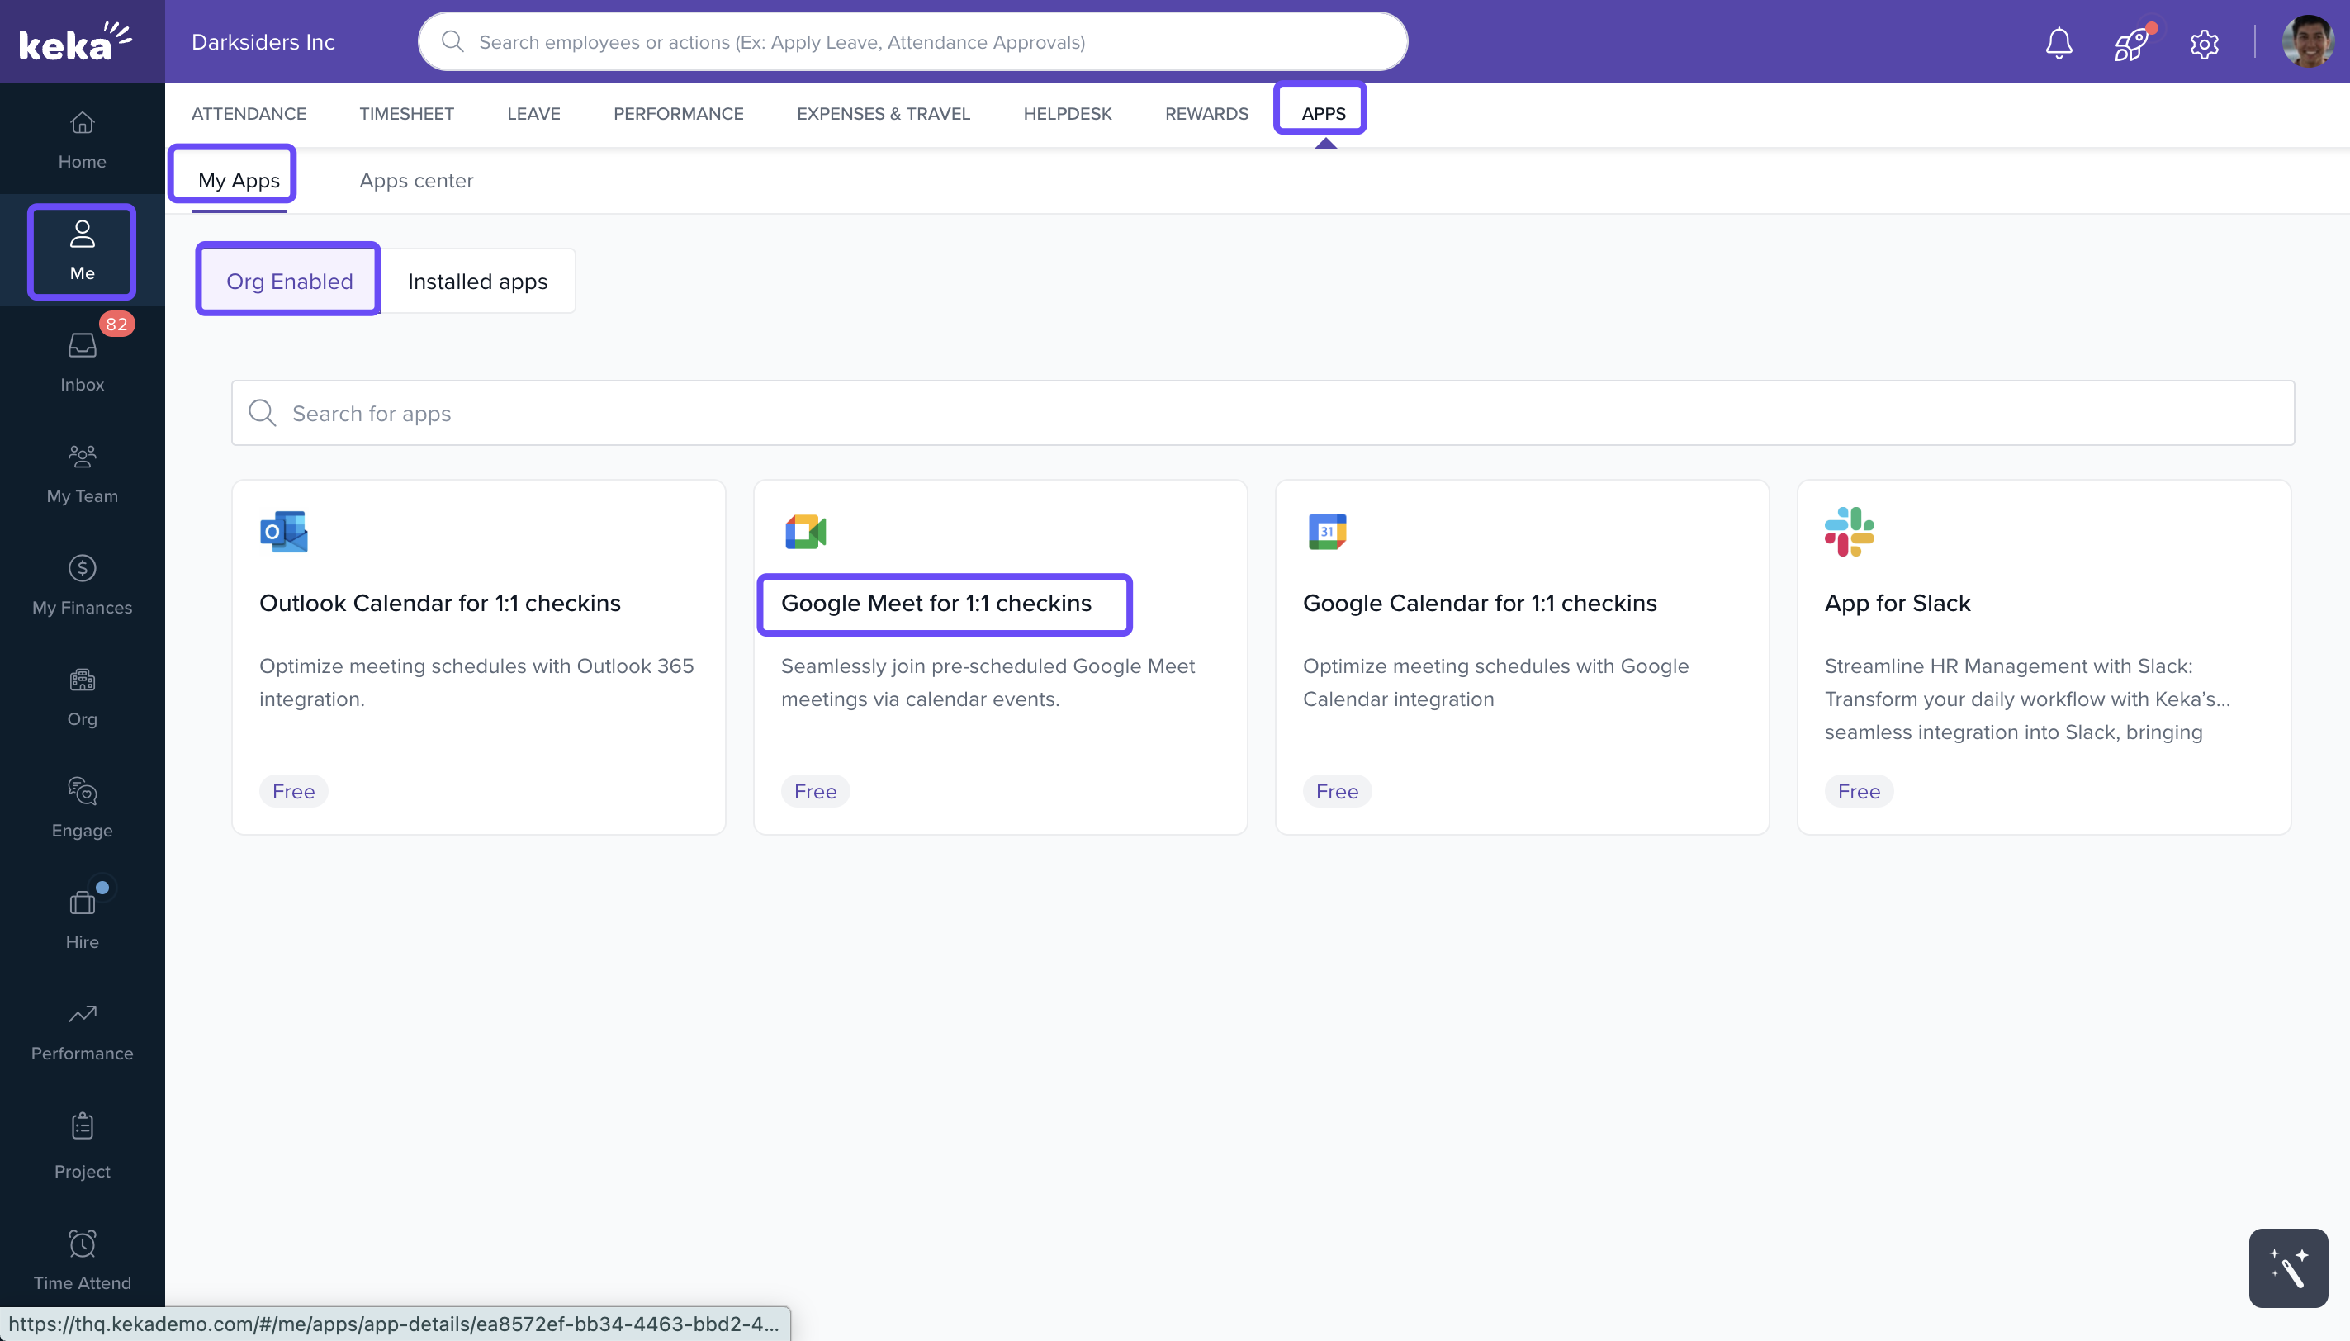Open magic wand assistant button
The width and height of the screenshot is (2350, 1341).
[2287, 1268]
